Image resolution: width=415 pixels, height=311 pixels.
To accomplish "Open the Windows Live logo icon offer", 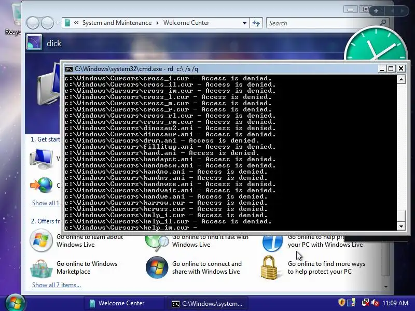I will pyautogui.click(x=41, y=240).
